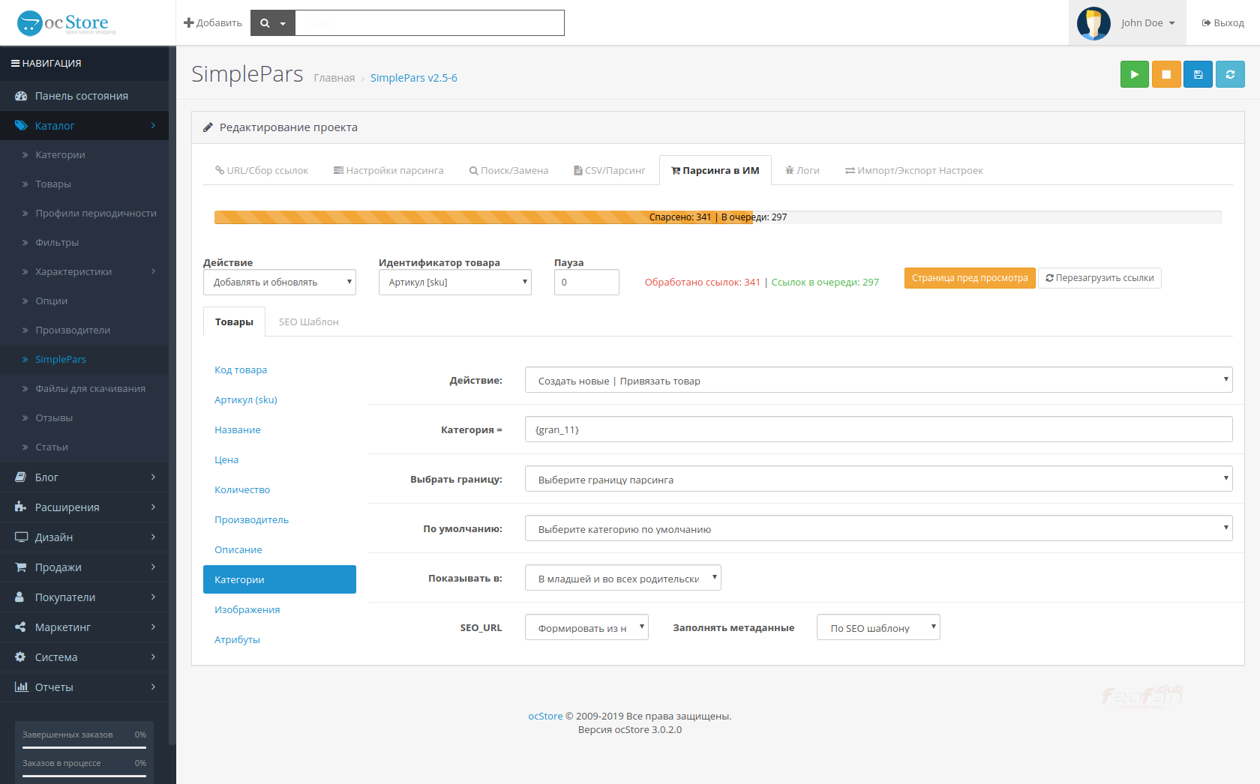Switch to Поиск/Замена tab
Screen dimensions: 1260x784
pyautogui.click(x=508, y=171)
